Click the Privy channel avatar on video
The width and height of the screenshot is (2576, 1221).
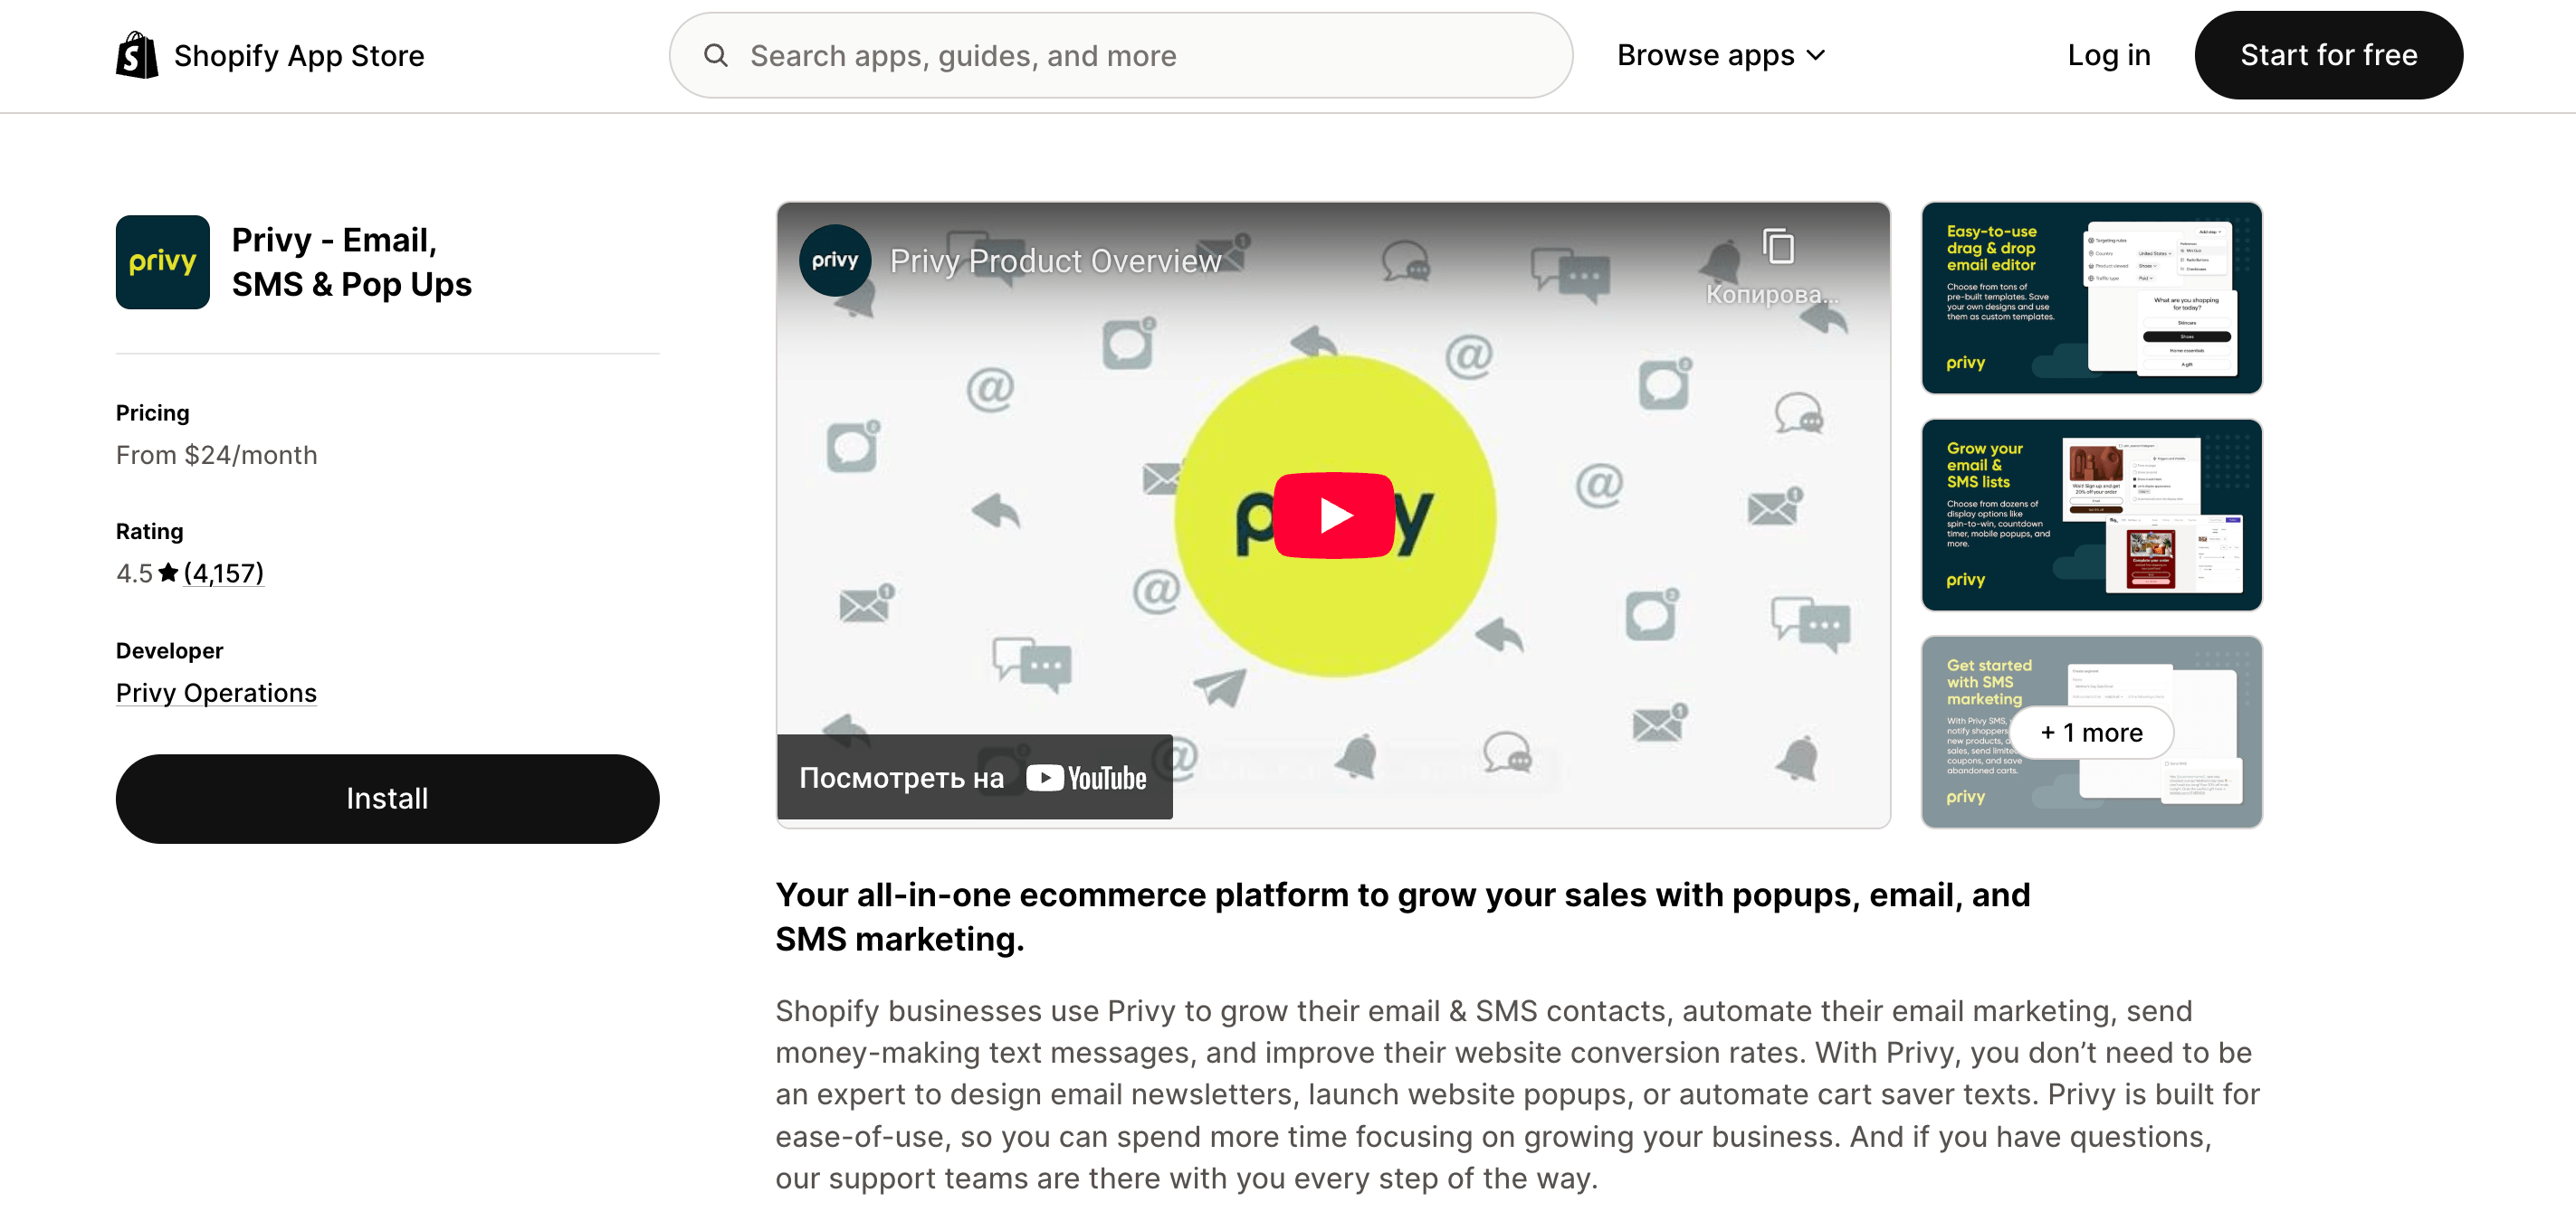(x=835, y=260)
